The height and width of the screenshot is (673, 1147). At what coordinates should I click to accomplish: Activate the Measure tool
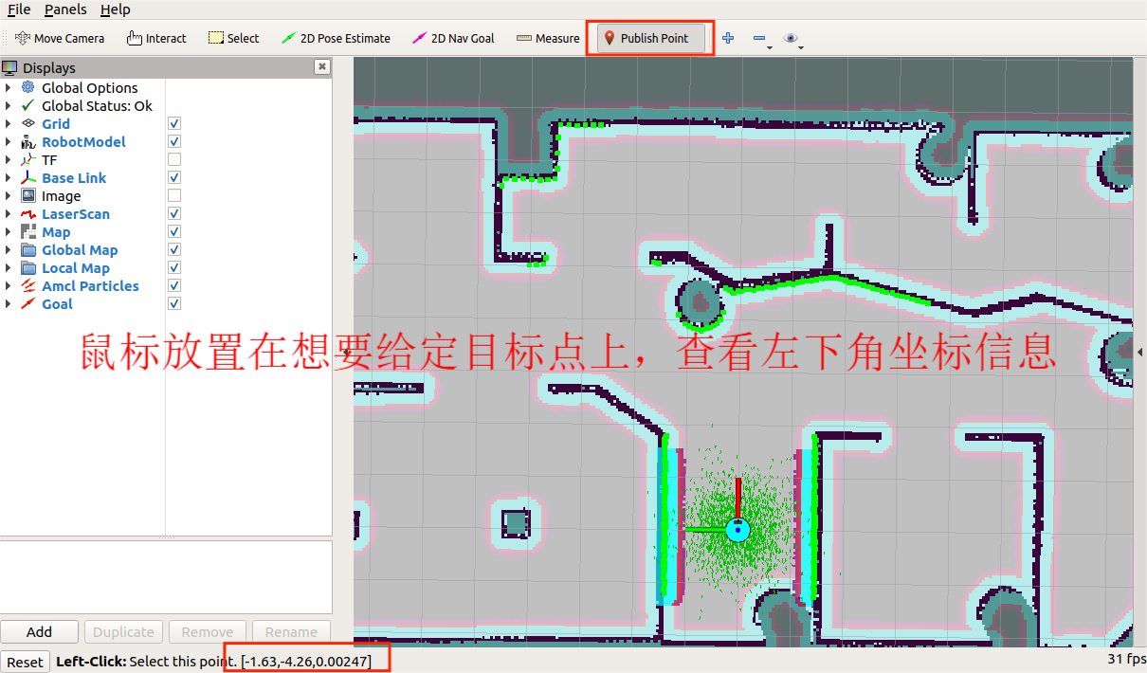(548, 38)
